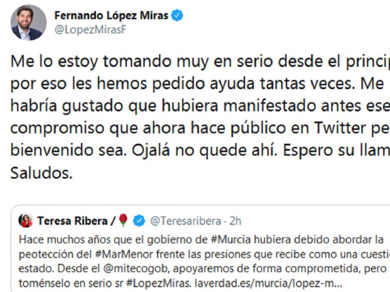
Task: Click Teresa Ribera's small avatar in quoted tweet
Action: click(x=26, y=221)
